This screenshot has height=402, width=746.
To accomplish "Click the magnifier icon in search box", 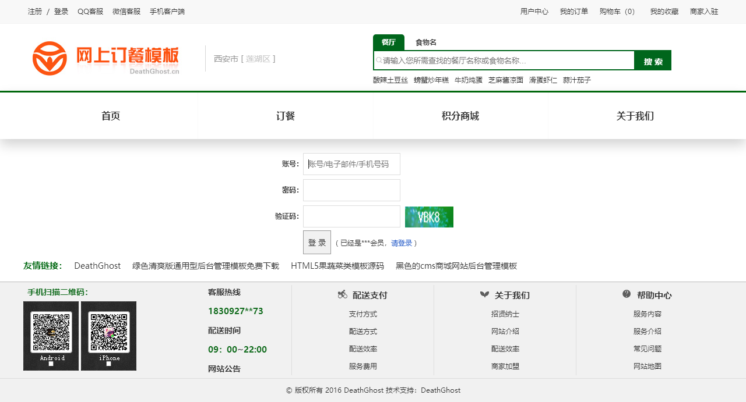I will (x=378, y=60).
